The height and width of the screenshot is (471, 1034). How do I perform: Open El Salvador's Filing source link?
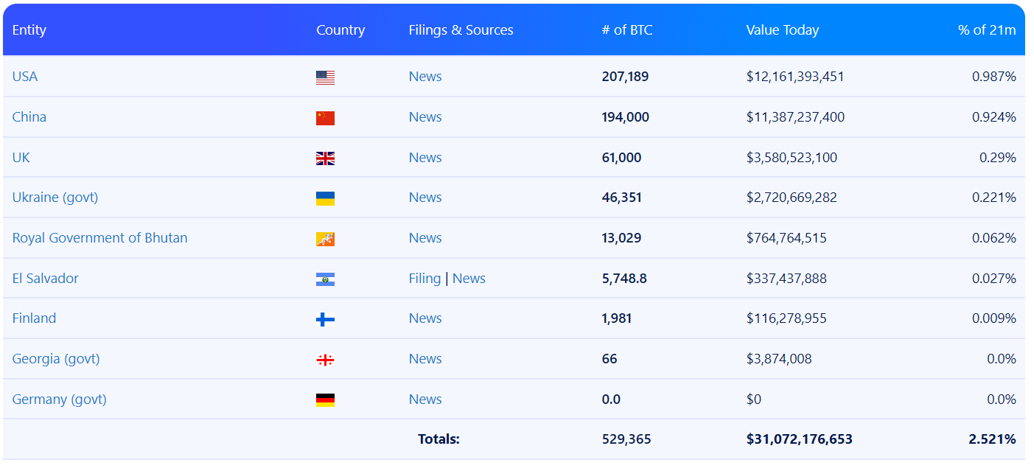click(425, 279)
